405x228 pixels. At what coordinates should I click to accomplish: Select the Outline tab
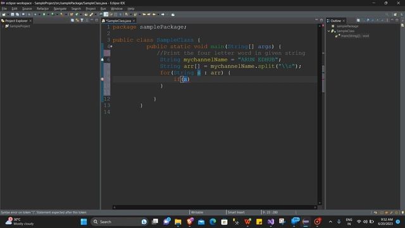pos(335,21)
